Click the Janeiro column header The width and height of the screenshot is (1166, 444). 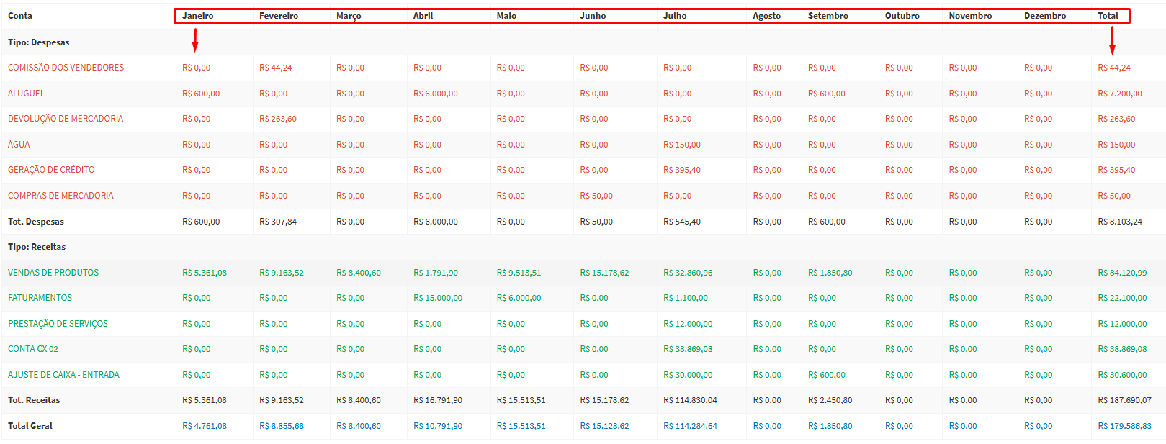click(x=197, y=16)
